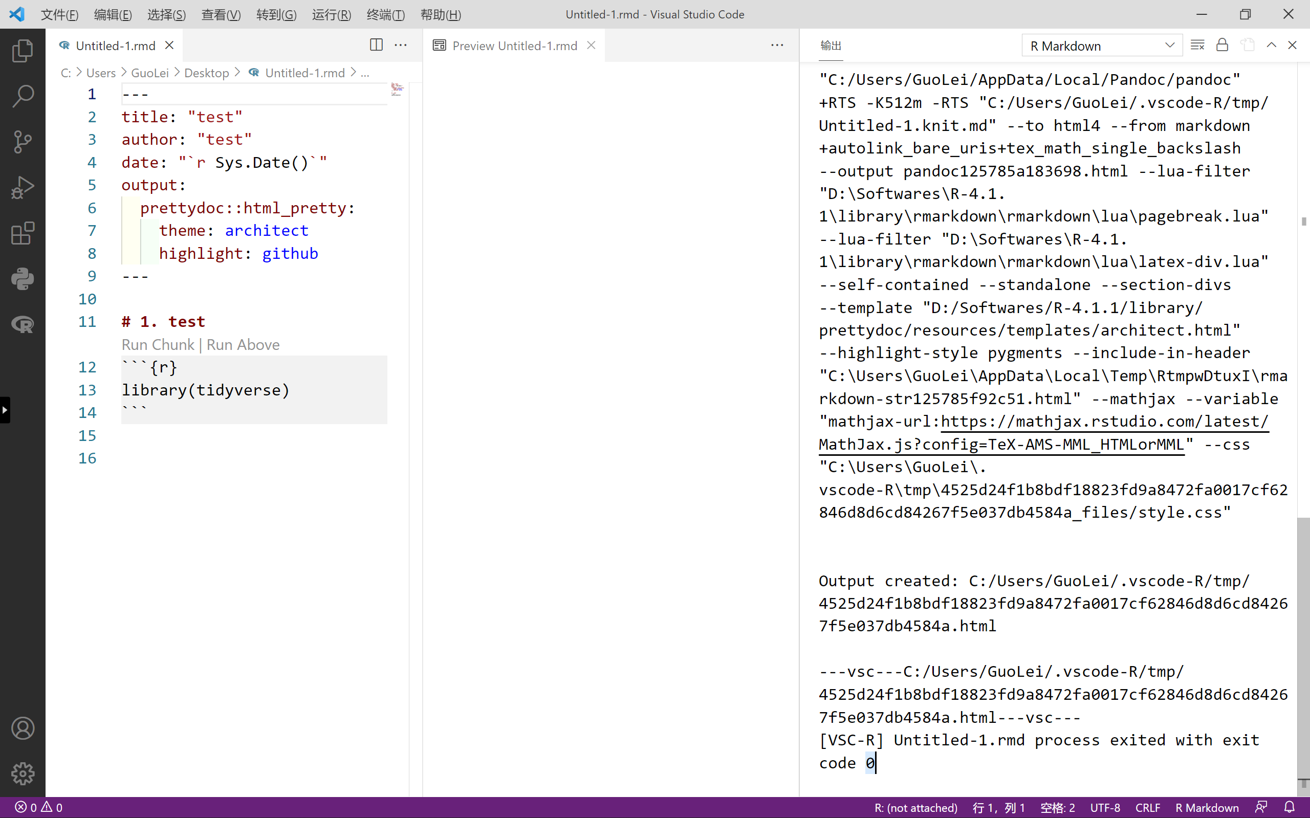The width and height of the screenshot is (1310, 818).
Task: Maximize the panel with the chevron button
Action: pos(1272,45)
